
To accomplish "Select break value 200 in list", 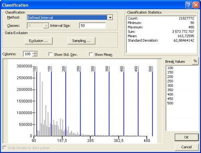I will (170, 77).
